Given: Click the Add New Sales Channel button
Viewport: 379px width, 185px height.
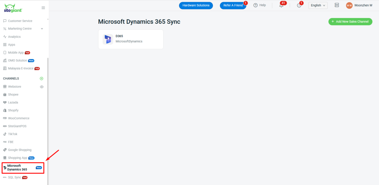Looking at the screenshot, I should point(350,22).
